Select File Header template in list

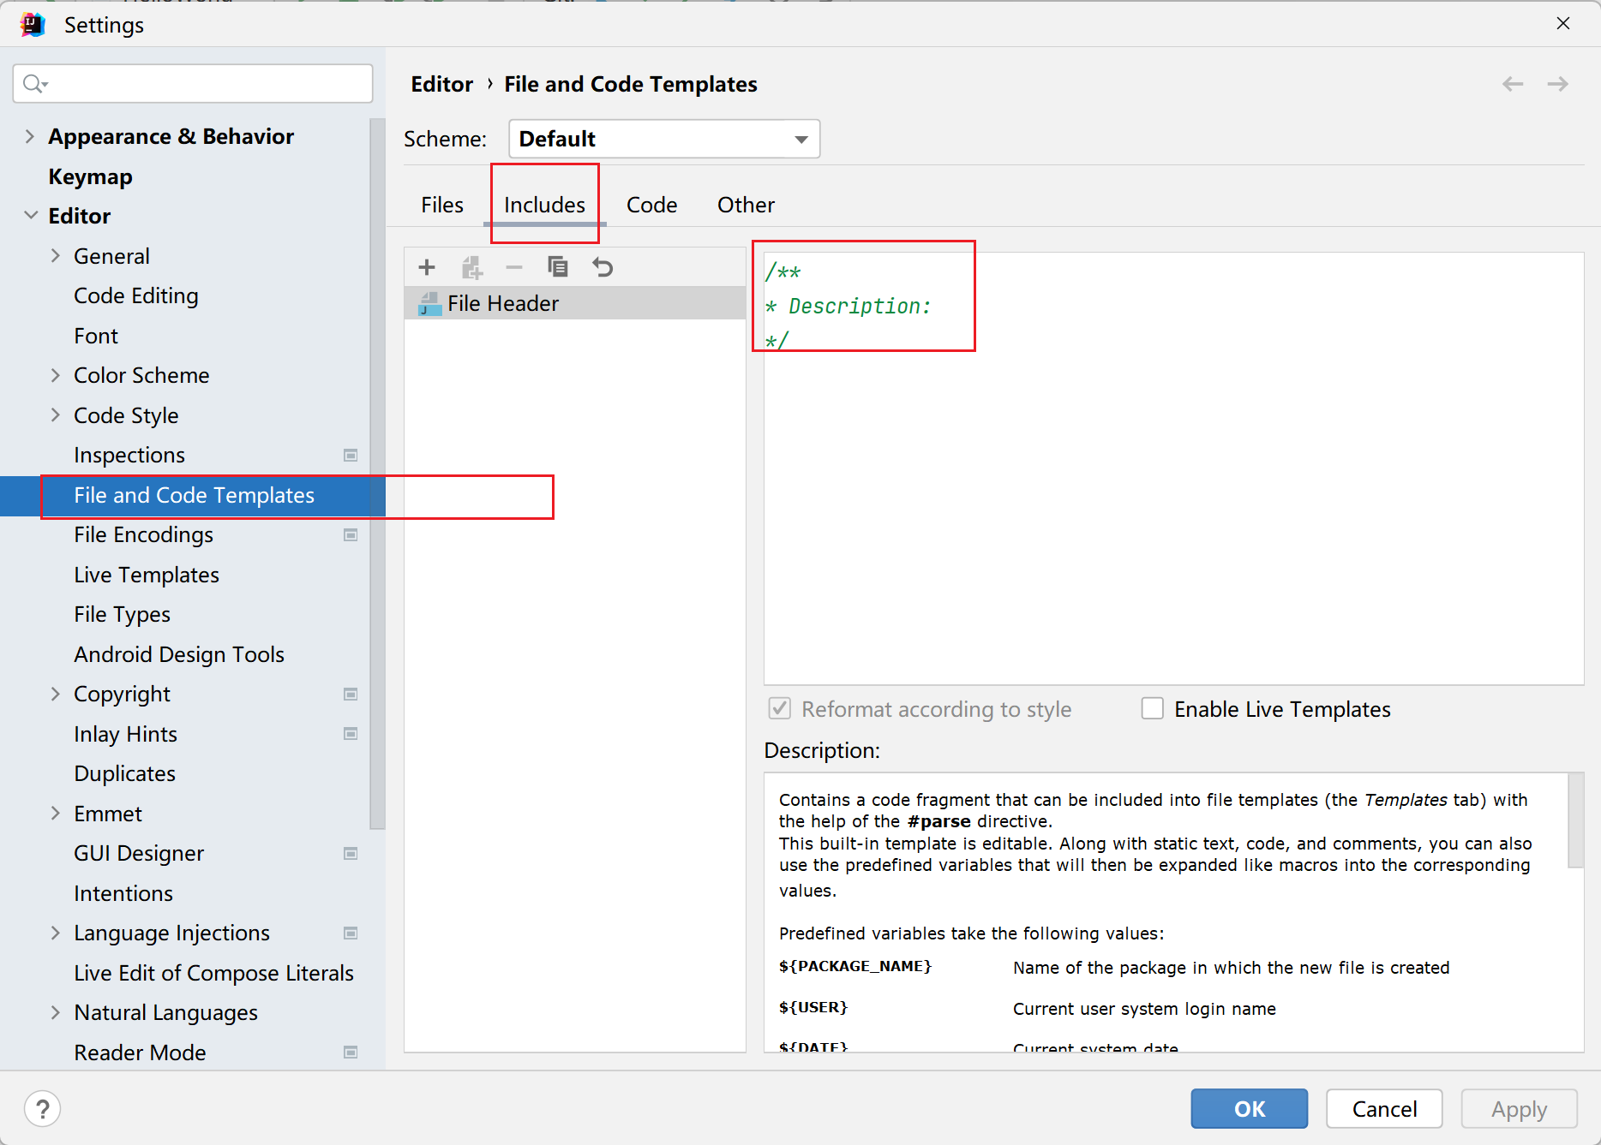(503, 304)
